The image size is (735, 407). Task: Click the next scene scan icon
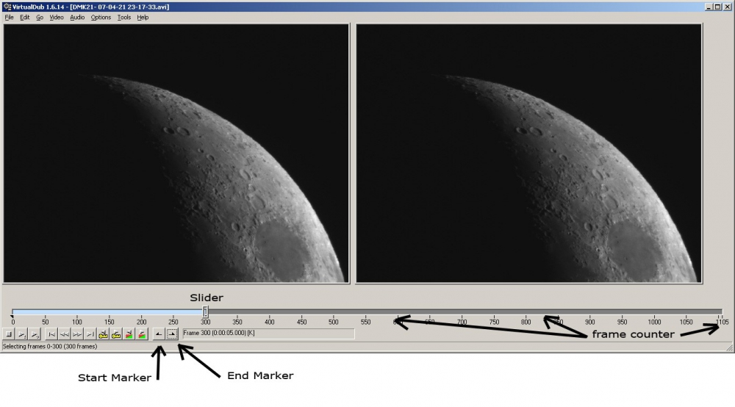pyautogui.click(x=141, y=334)
